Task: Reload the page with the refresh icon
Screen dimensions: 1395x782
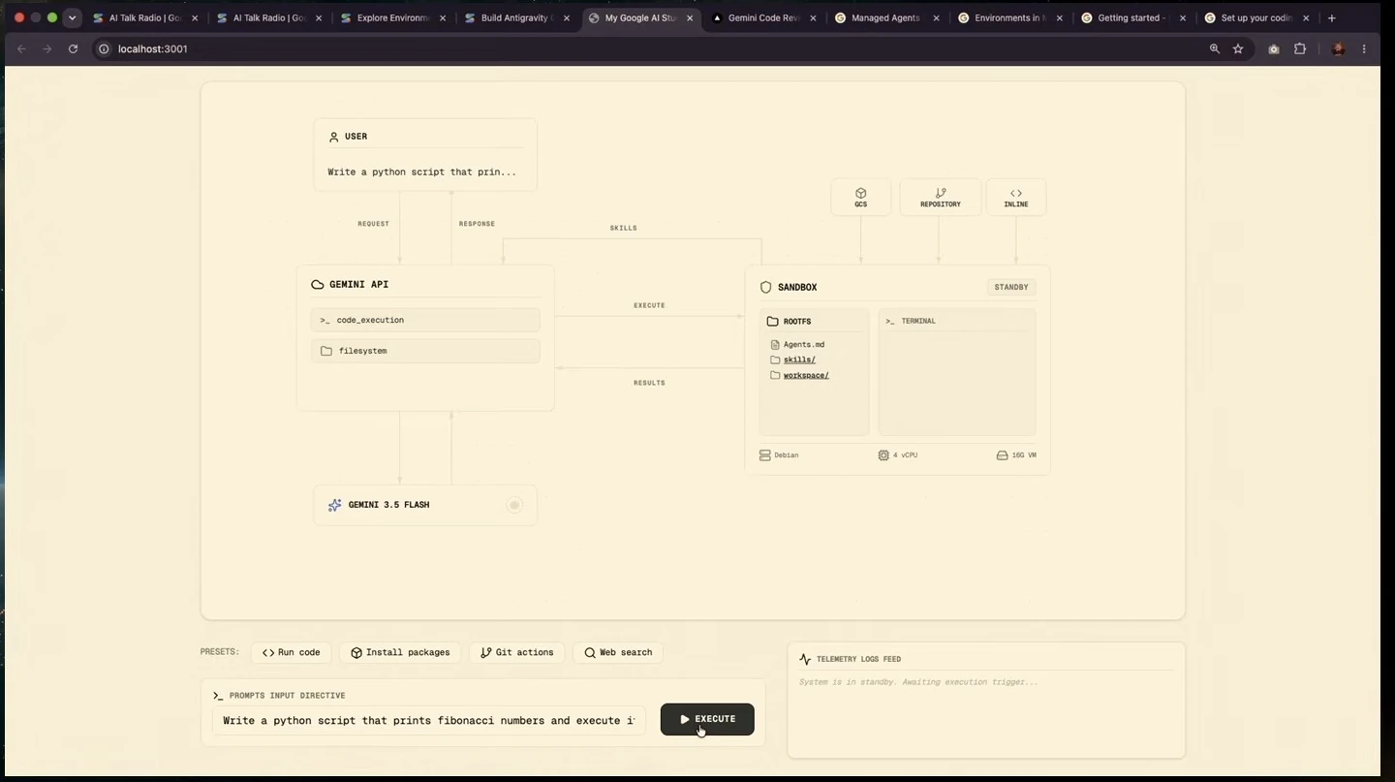Action: pos(73,48)
